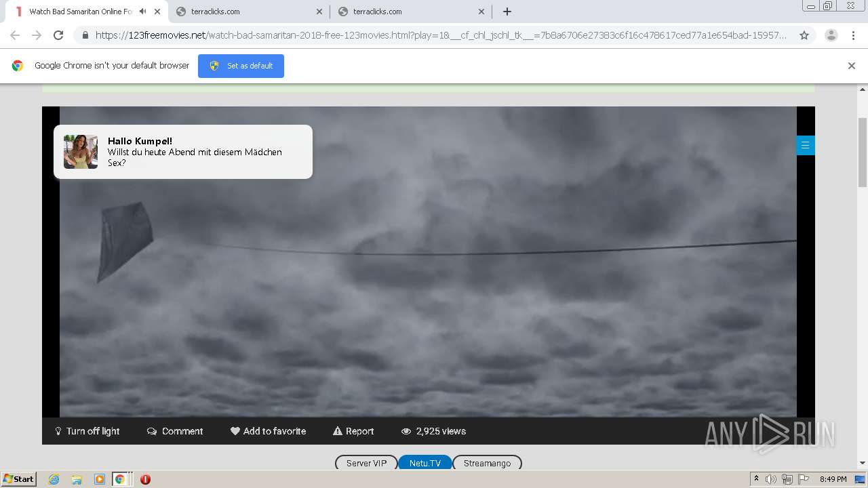This screenshot has width=868, height=488.
Task: Go forward to the next page
Action: point(37,35)
